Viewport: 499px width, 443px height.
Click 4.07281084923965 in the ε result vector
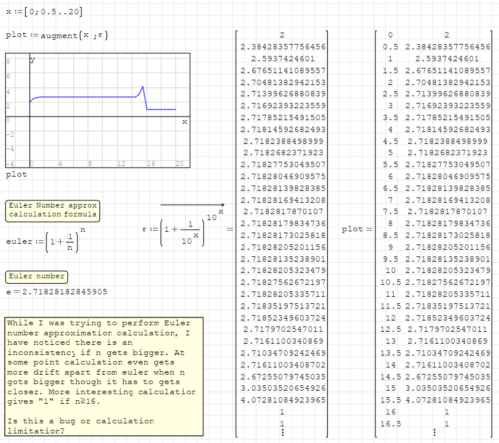(x=283, y=400)
